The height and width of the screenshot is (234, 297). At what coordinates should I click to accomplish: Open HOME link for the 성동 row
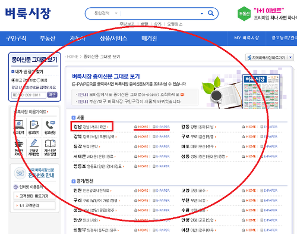coord(249,157)
